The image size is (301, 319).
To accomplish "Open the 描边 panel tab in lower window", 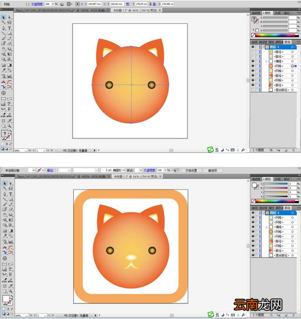I will [x=286, y=179].
